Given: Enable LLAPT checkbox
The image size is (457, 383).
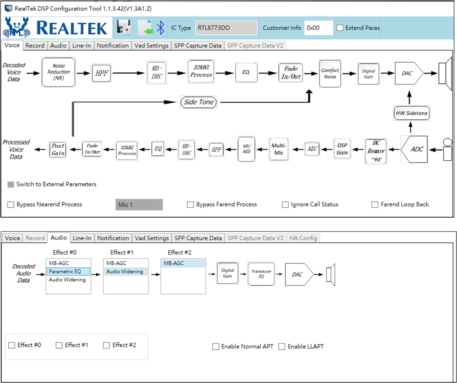Looking at the screenshot, I should pyautogui.click(x=282, y=346).
